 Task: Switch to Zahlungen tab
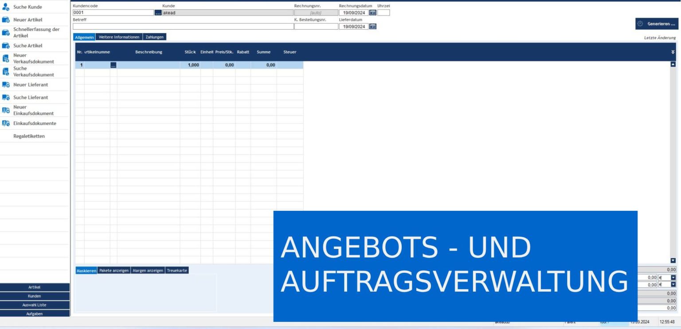point(155,37)
